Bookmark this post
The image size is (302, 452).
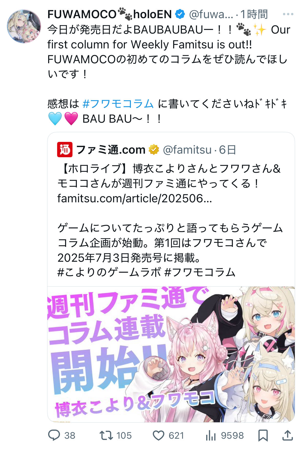tap(263, 435)
